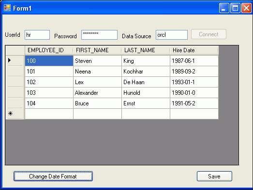The image size is (253, 190).
Task: Focus the Password text field
Action: [x=99, y=35]
